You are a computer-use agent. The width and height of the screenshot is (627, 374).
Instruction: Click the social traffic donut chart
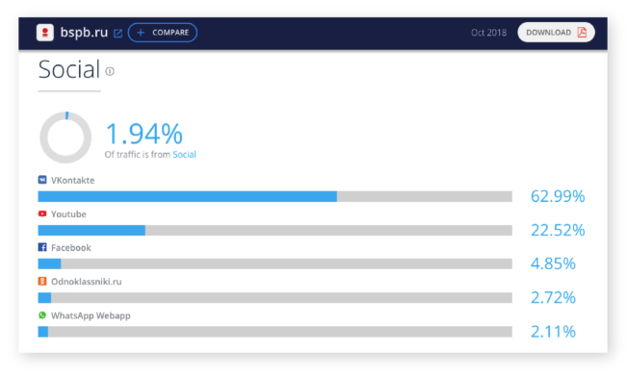(65, 137)
